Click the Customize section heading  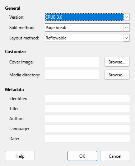point(15,52)
